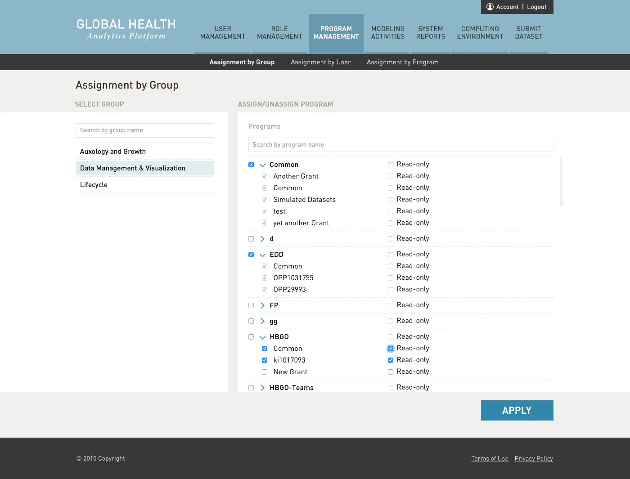Click the Account person icon
This screenshot has width=630, height=479.
pyautogui.click(x=490, y=7)
